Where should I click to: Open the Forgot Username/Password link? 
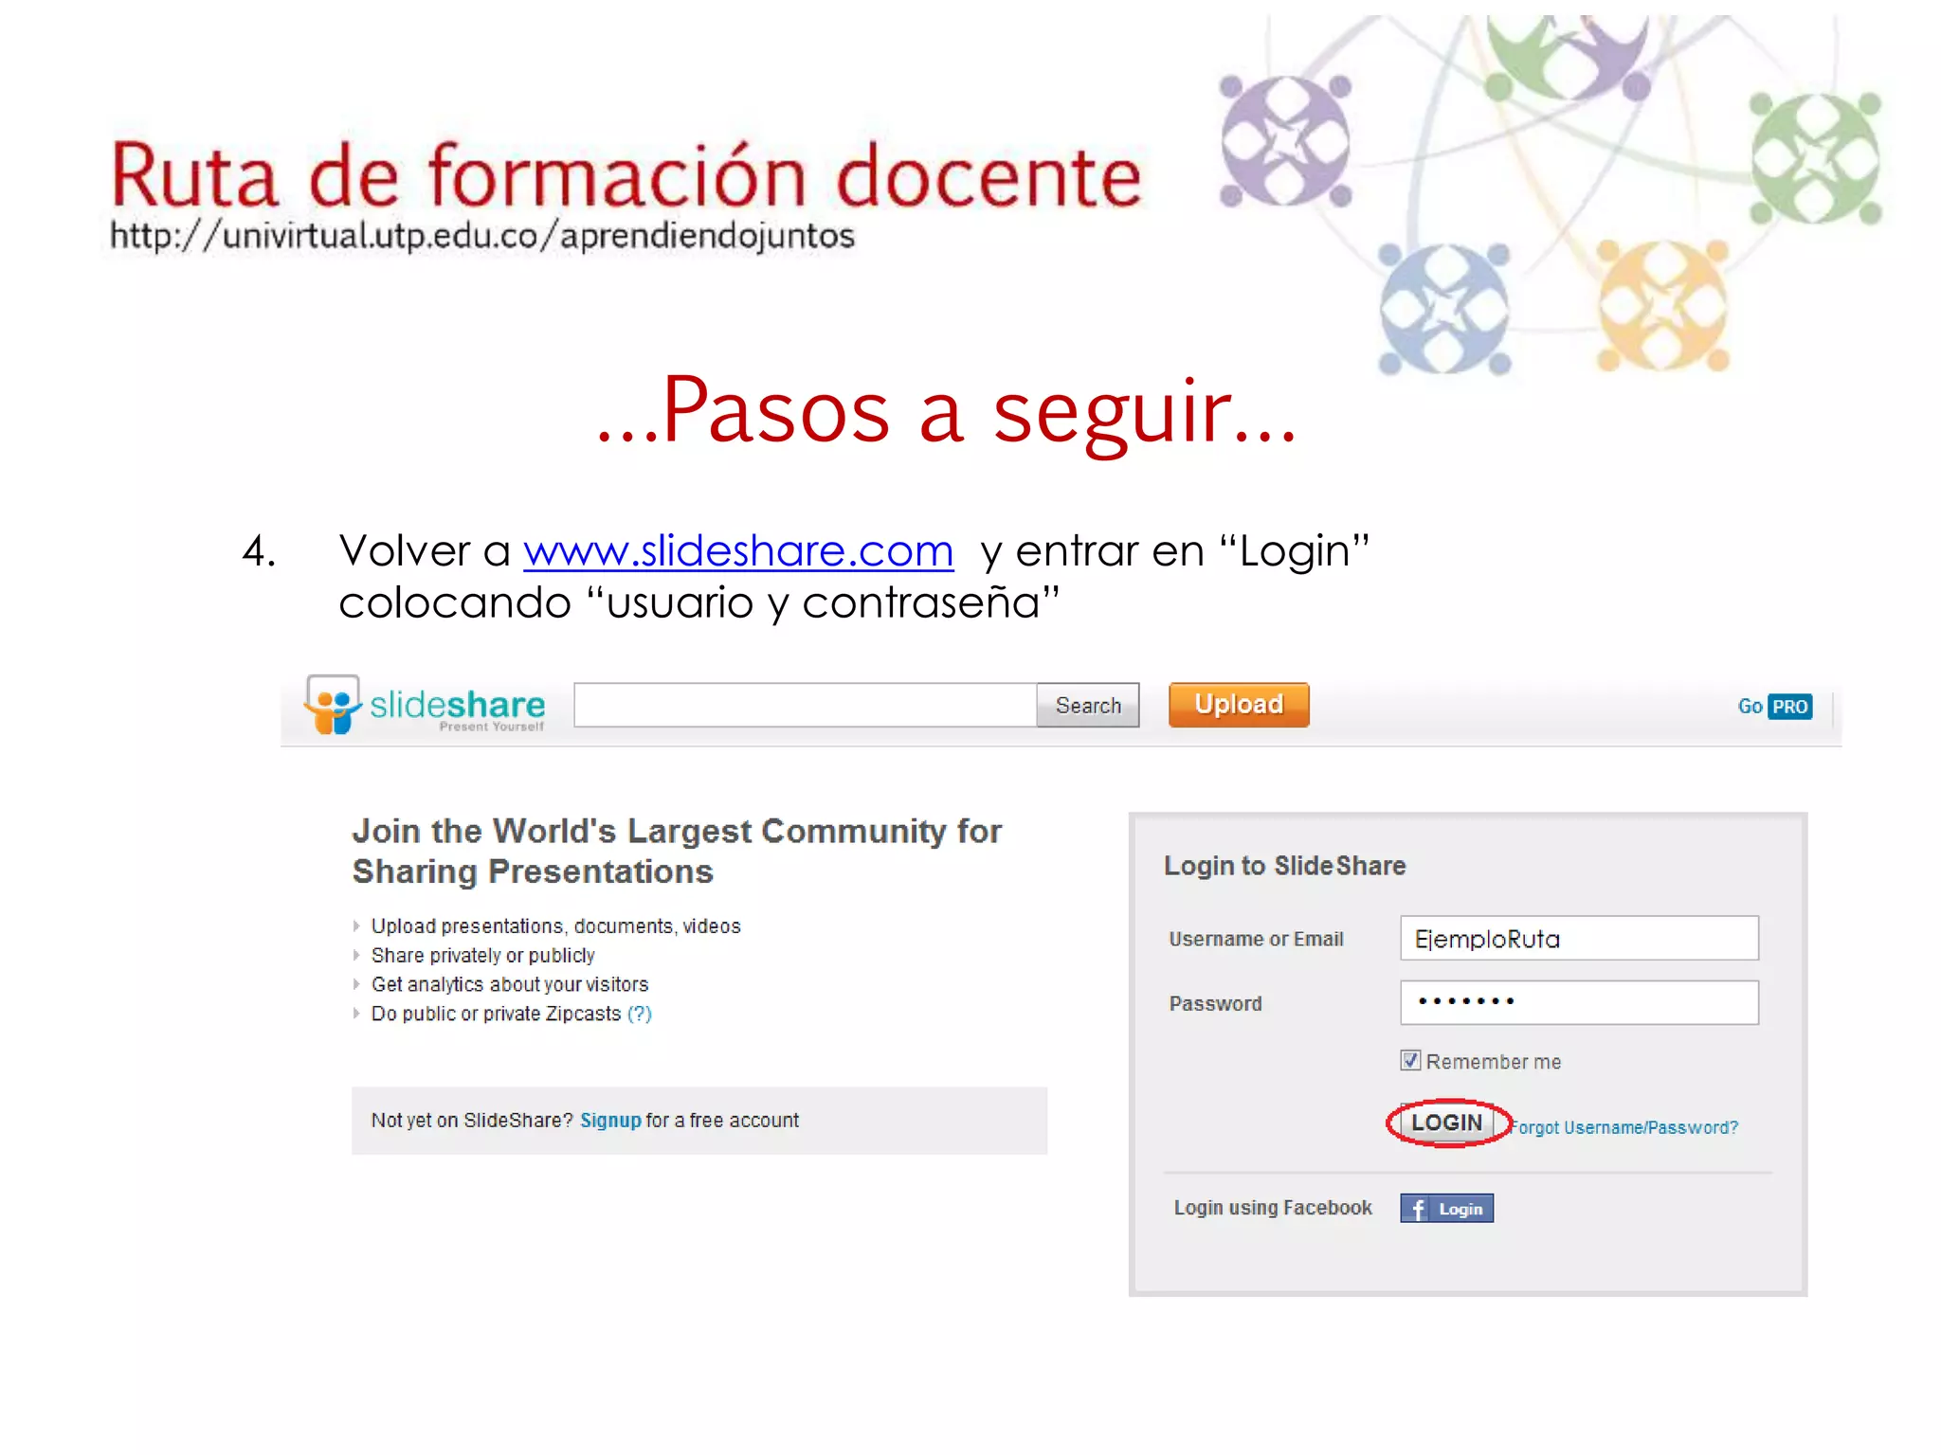(1624, 1127)
